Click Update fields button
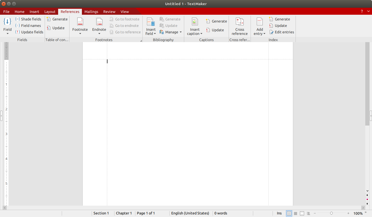 (x=29, y=32)
